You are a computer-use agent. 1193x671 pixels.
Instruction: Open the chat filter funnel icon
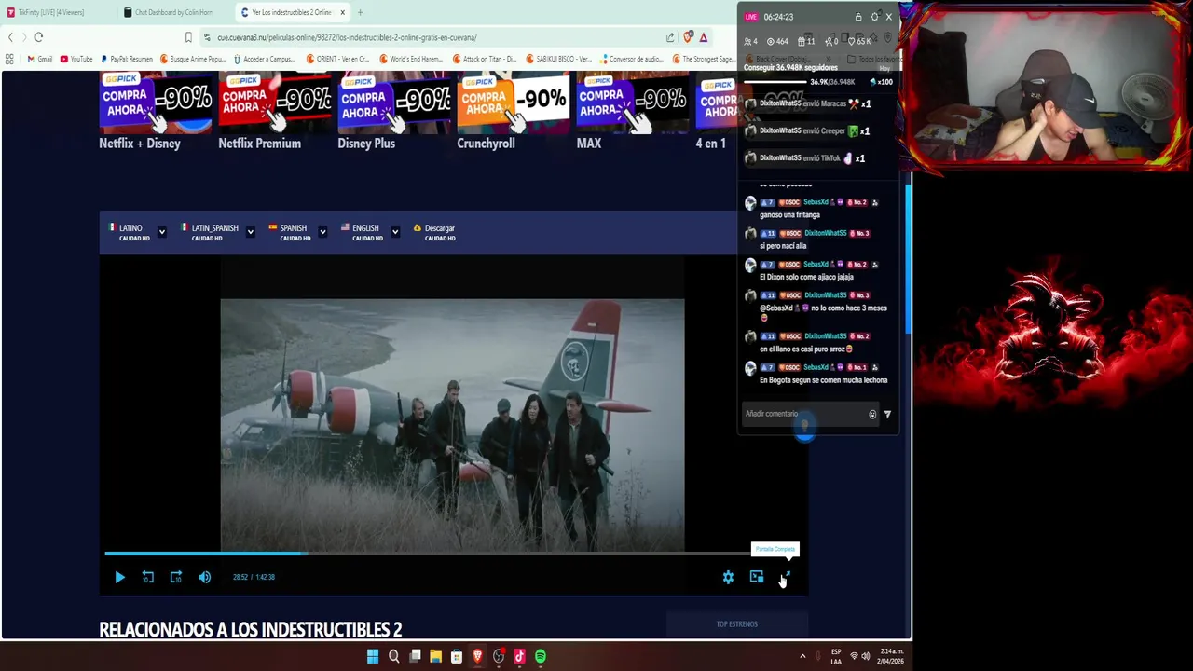[x=887, y=415]
